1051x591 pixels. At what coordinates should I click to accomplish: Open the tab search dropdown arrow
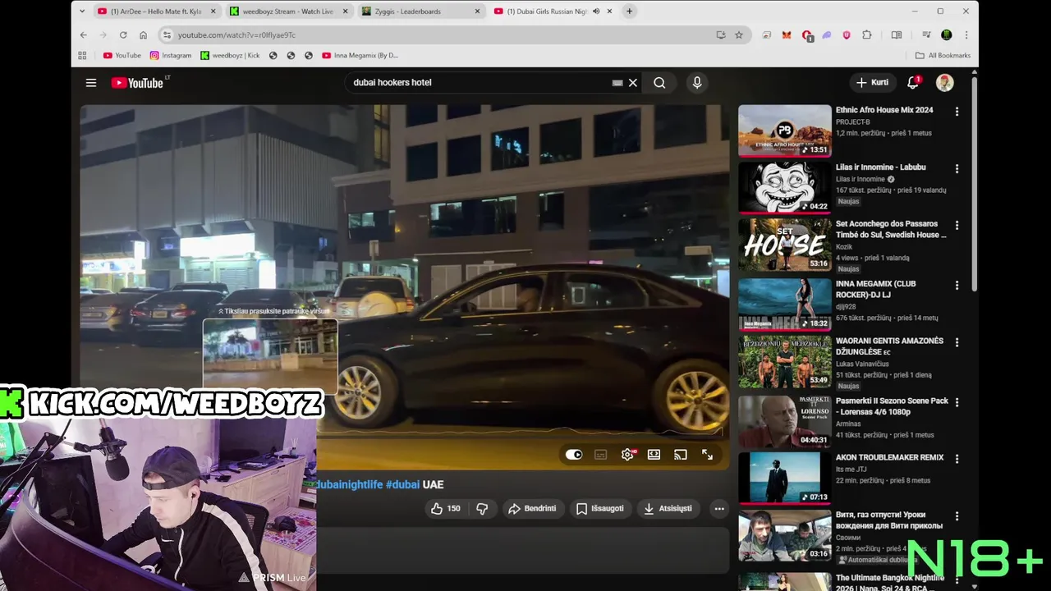pos(82,11)
